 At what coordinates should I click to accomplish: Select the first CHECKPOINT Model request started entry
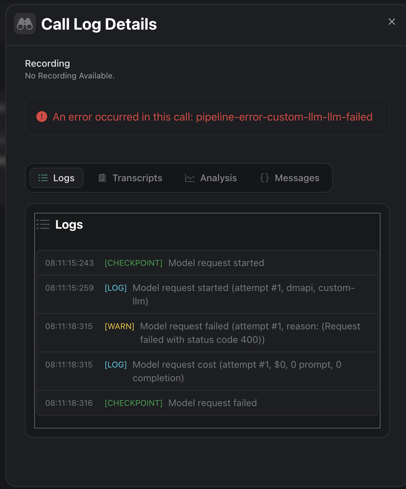tap(207, 263)
